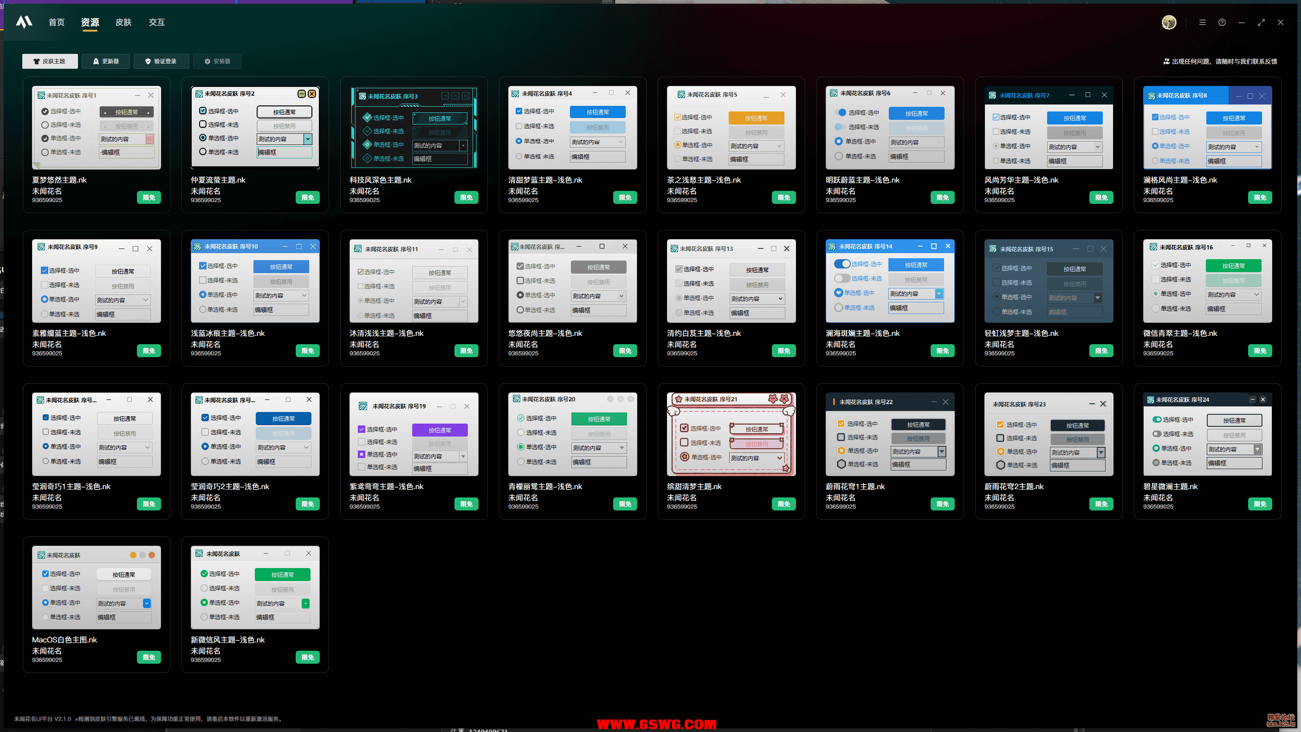Open the hamburger menu icon in title bar

pyautogui.click(x=1203, y=22)
